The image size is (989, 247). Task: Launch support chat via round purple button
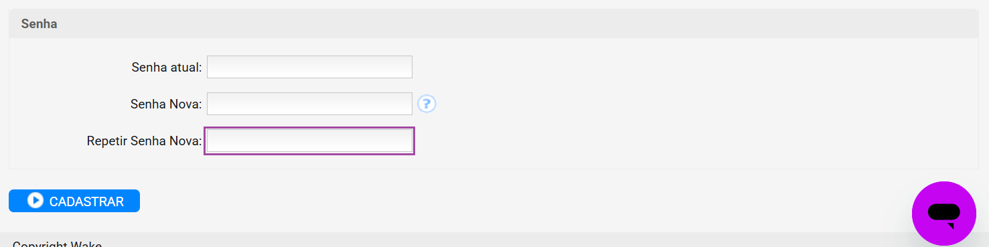(944, 213)
